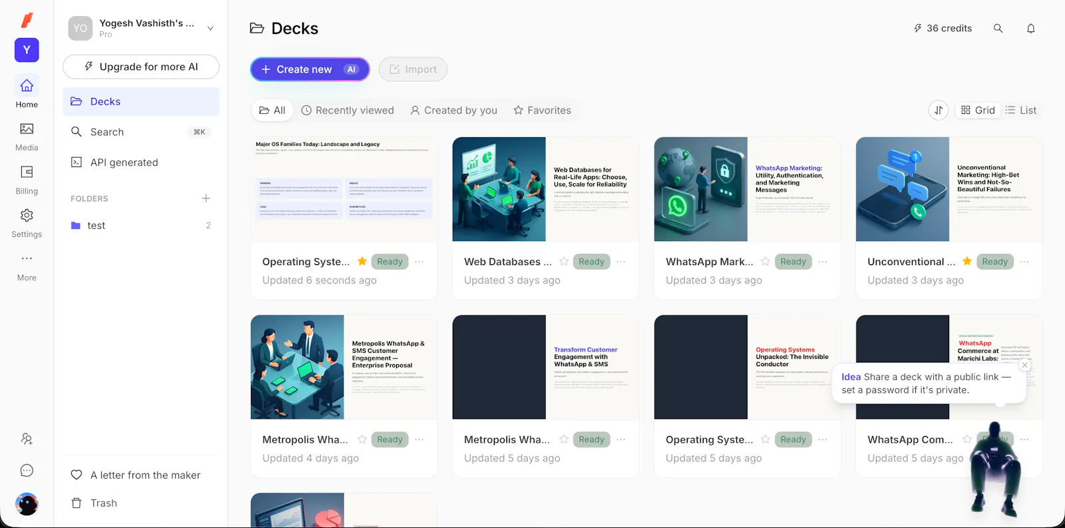This screenshot has height=528, width=1065.
Task: Select the purple Y workspace avatar
Action: pos(27,50)
